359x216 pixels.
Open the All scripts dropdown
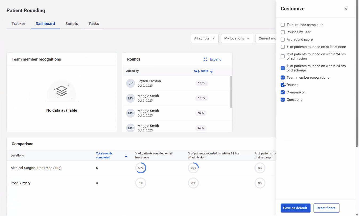click(205, 38)
